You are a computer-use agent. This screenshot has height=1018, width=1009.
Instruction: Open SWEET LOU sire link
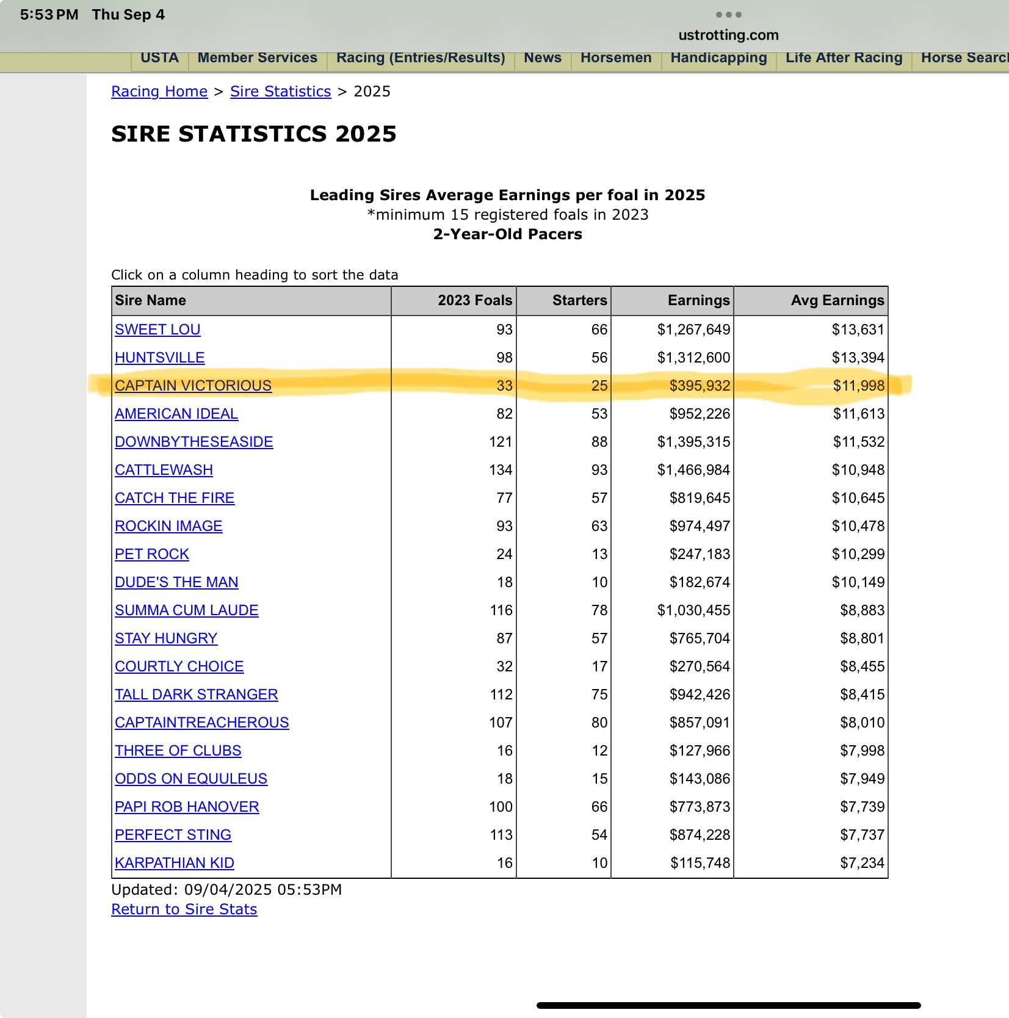157,330
